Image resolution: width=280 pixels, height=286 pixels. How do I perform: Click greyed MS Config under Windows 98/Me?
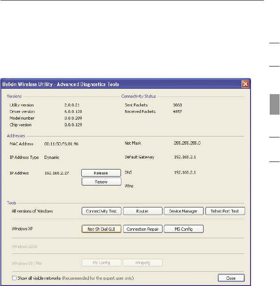101,263
